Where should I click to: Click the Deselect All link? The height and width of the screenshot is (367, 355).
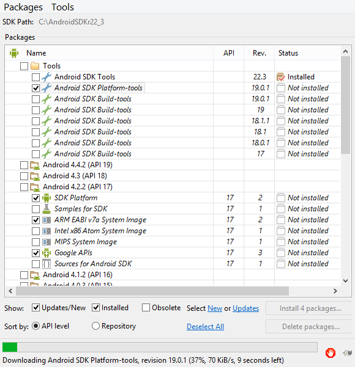click(x=205, y=327)
